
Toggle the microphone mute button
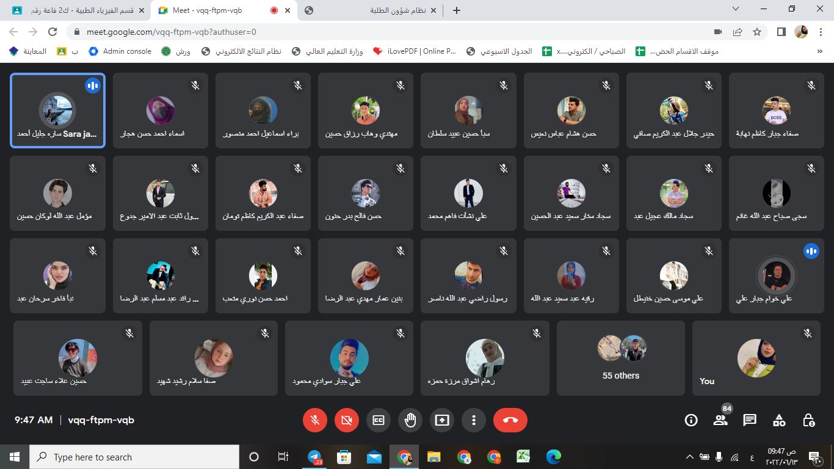[x=315, y=420]
